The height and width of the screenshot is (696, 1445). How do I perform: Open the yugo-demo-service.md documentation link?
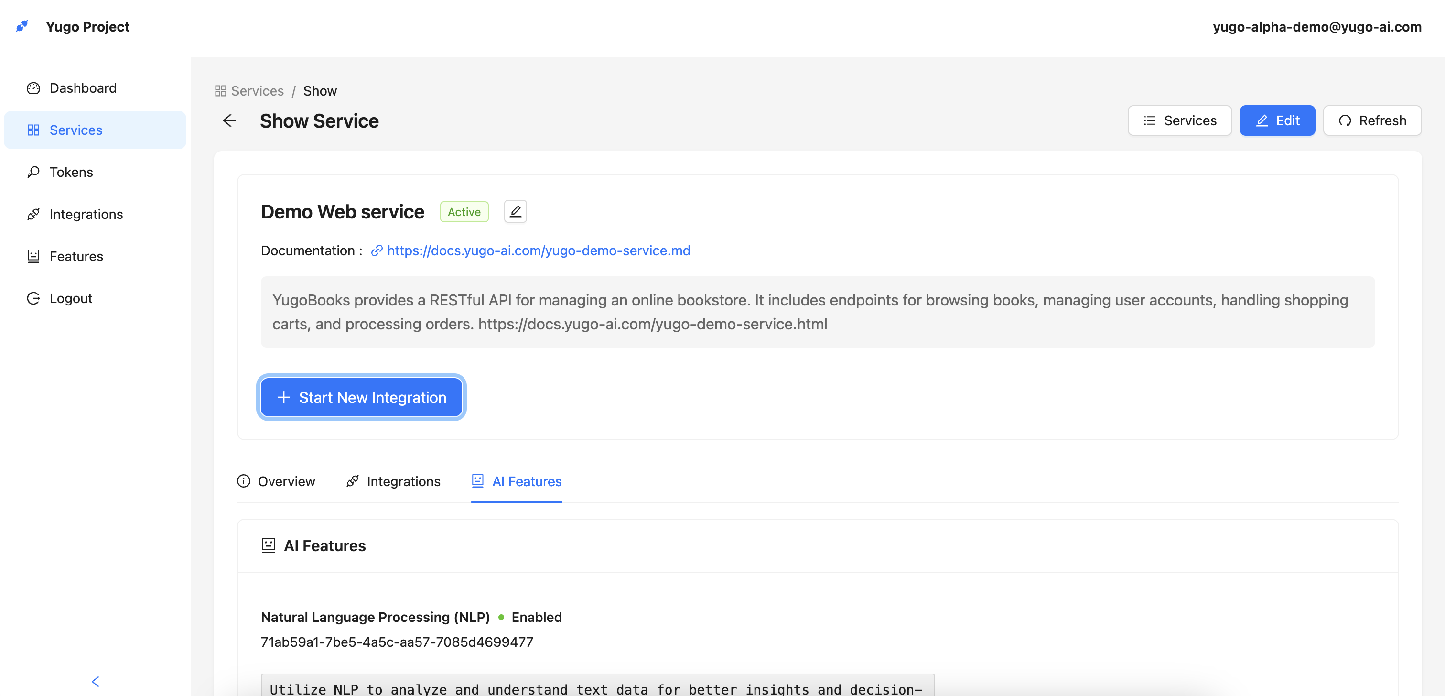point(538,250)
